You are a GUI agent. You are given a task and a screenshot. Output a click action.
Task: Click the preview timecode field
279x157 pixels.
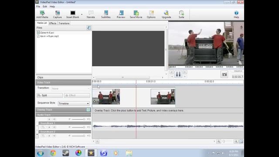pos(238,77)
